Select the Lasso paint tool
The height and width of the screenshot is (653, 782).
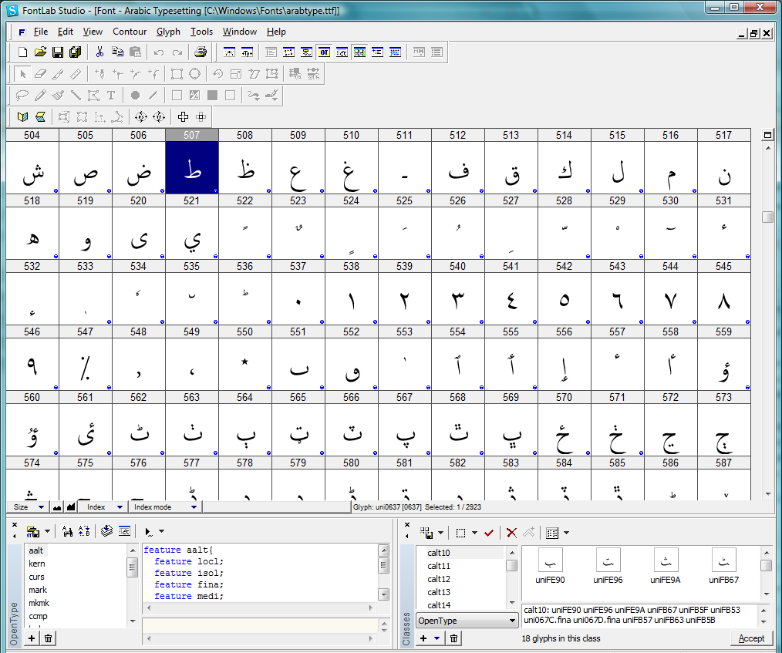point(22,95)
